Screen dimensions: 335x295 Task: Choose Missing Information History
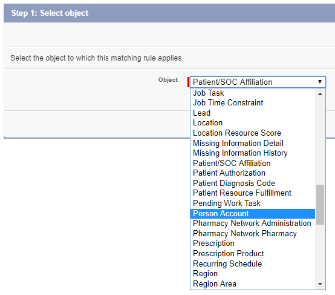253,153
